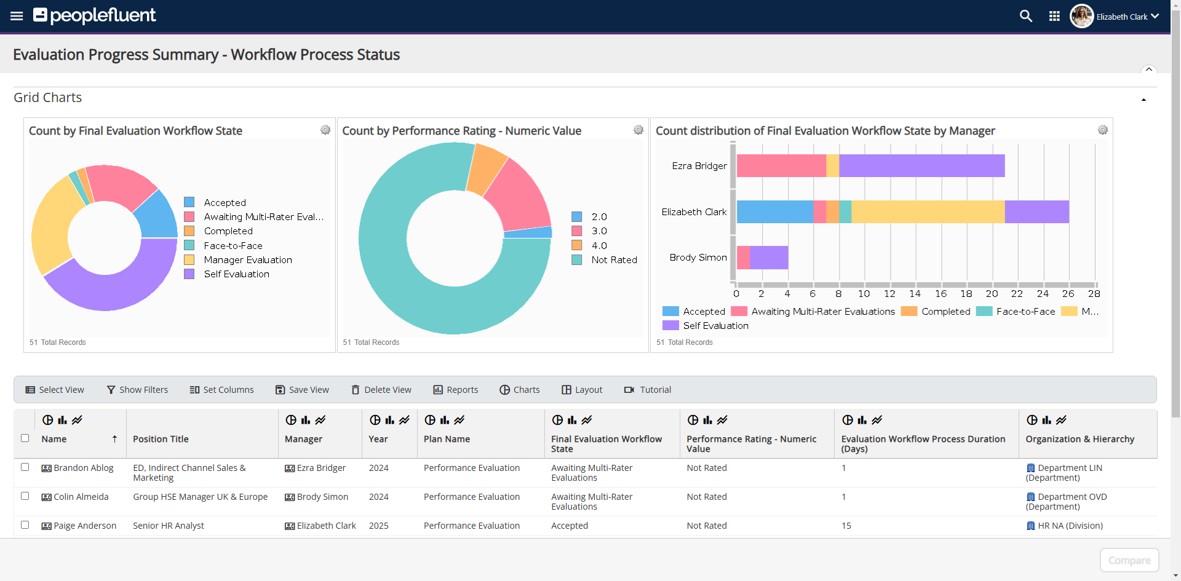This screenshot has width=1181, height=581.
Task: Open the Department LIN organization link
Action: (1069, 468)
